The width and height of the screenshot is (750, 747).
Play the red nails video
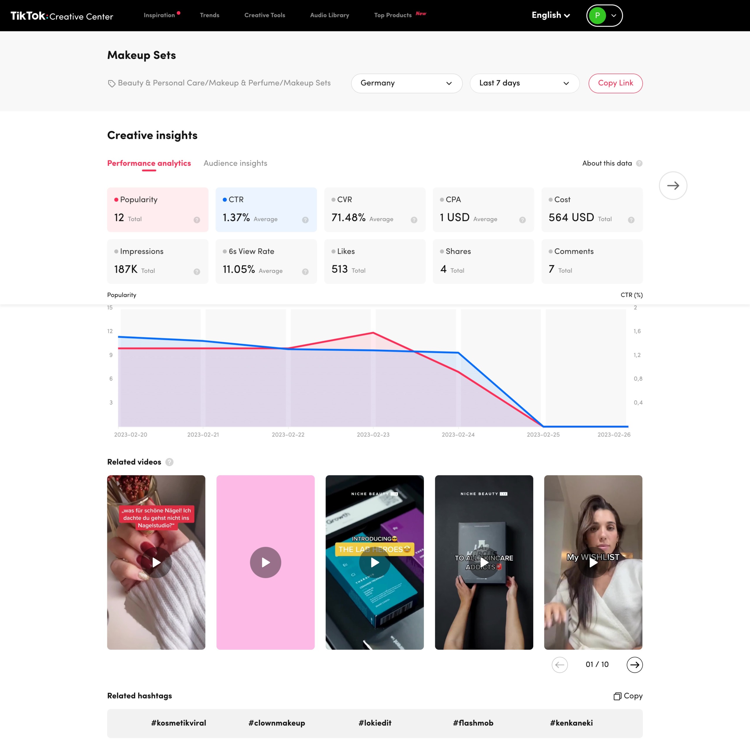[156, 562]
